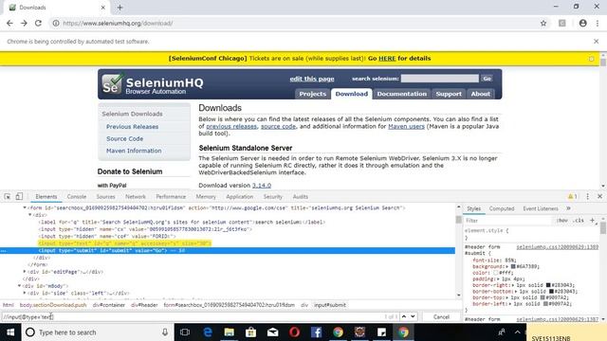Go back using the browser back arrow
Viewport: 607px width, 341px height.
[9, 23]
